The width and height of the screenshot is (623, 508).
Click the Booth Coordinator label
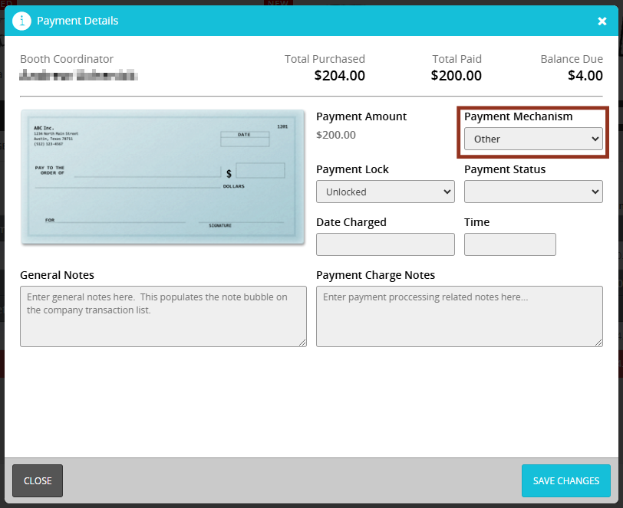click(67, 59)
